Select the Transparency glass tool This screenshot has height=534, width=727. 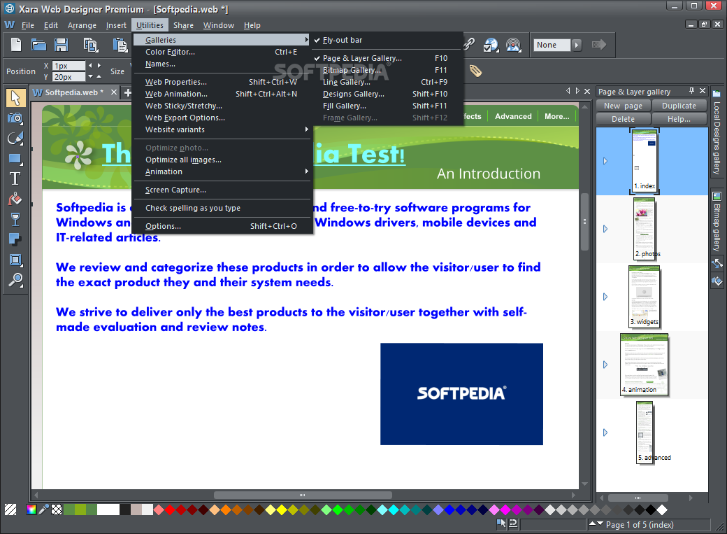tap(15, 219)
